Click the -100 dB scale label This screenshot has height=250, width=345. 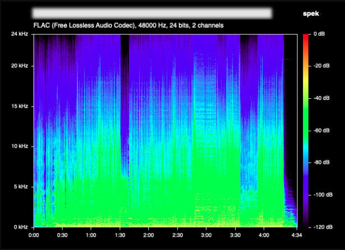323,195
